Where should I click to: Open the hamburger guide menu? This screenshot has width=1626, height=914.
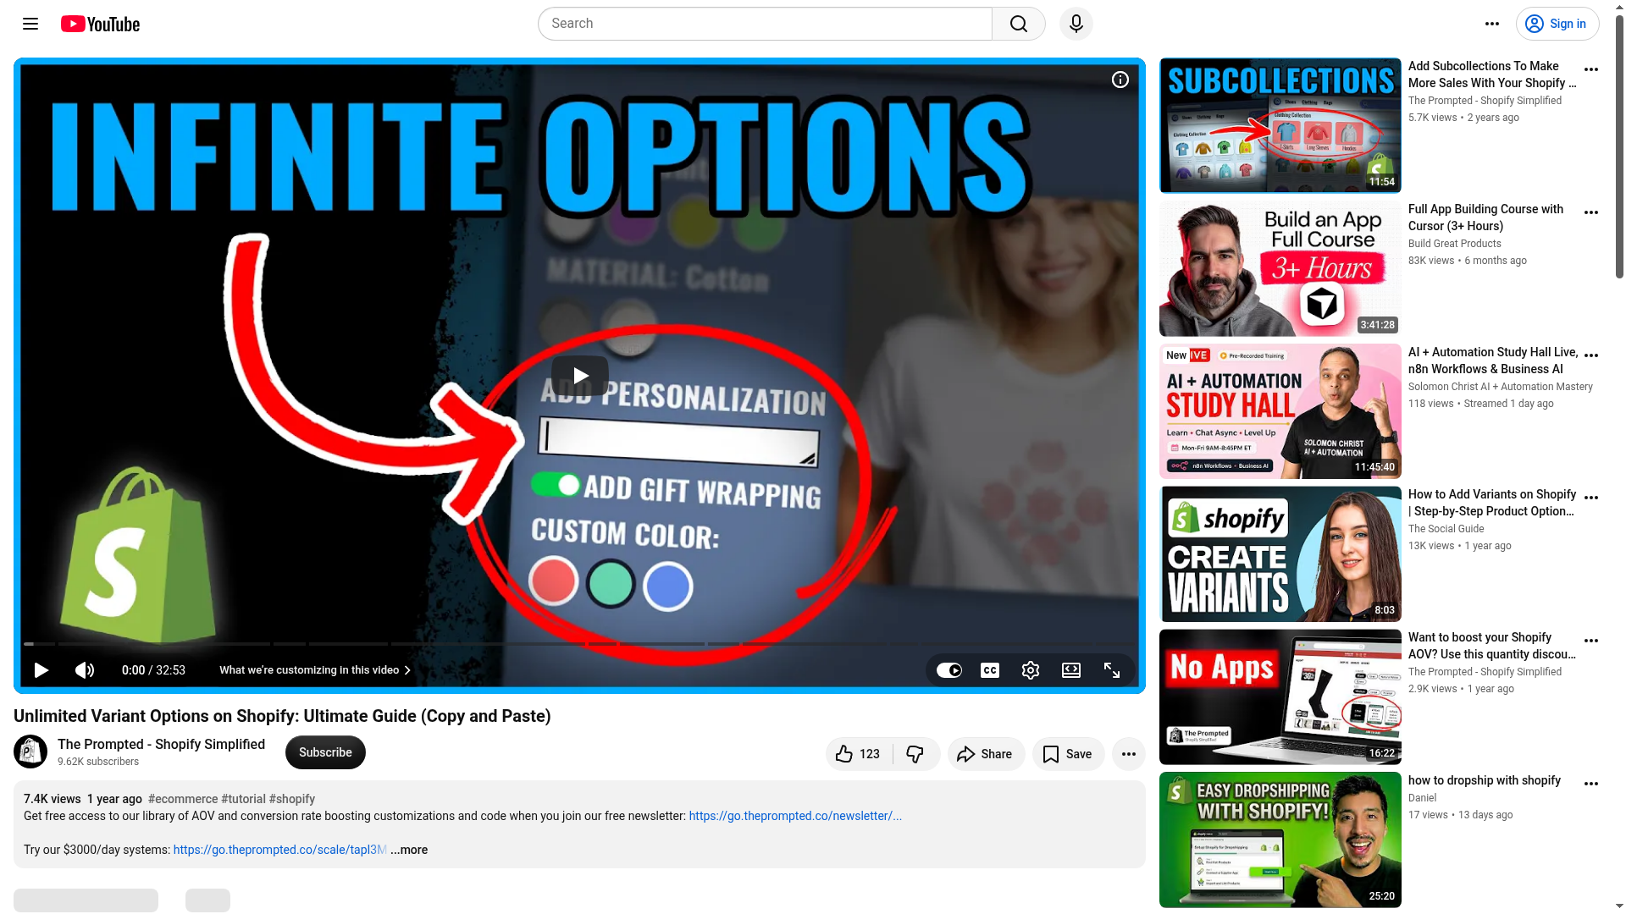click(30, 24)
